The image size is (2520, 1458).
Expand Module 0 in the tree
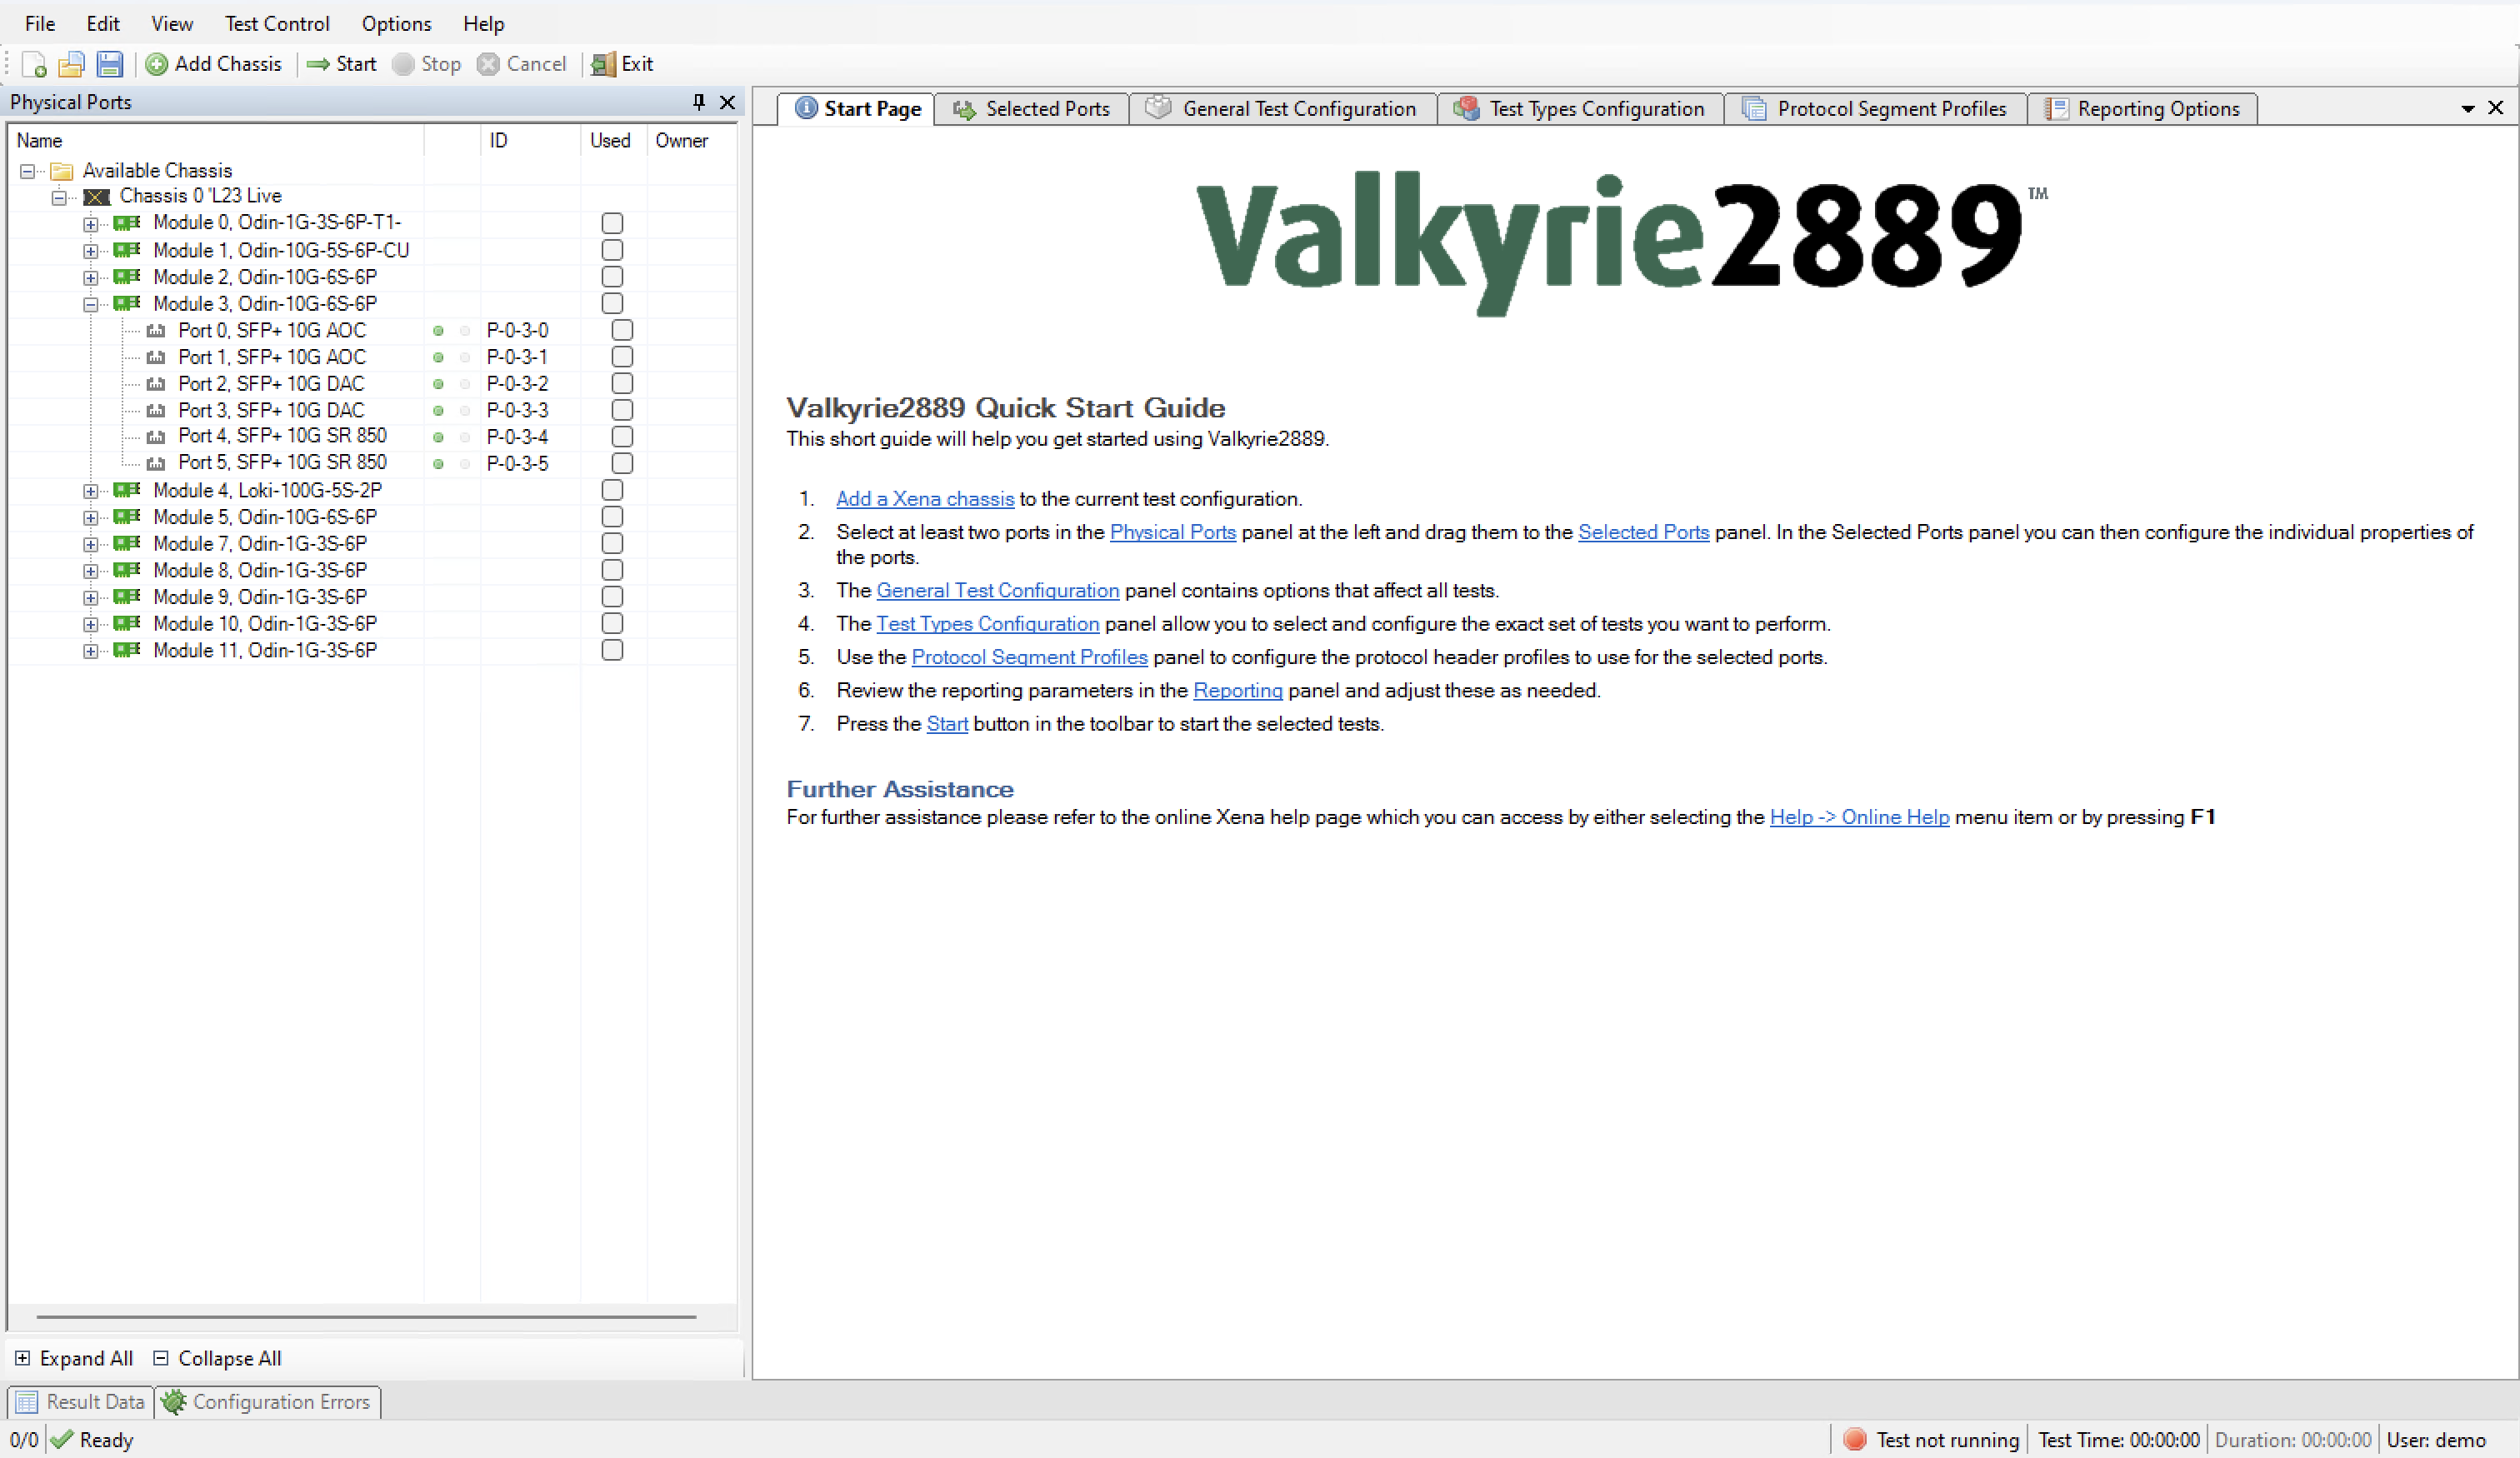(x=90, y=224)
